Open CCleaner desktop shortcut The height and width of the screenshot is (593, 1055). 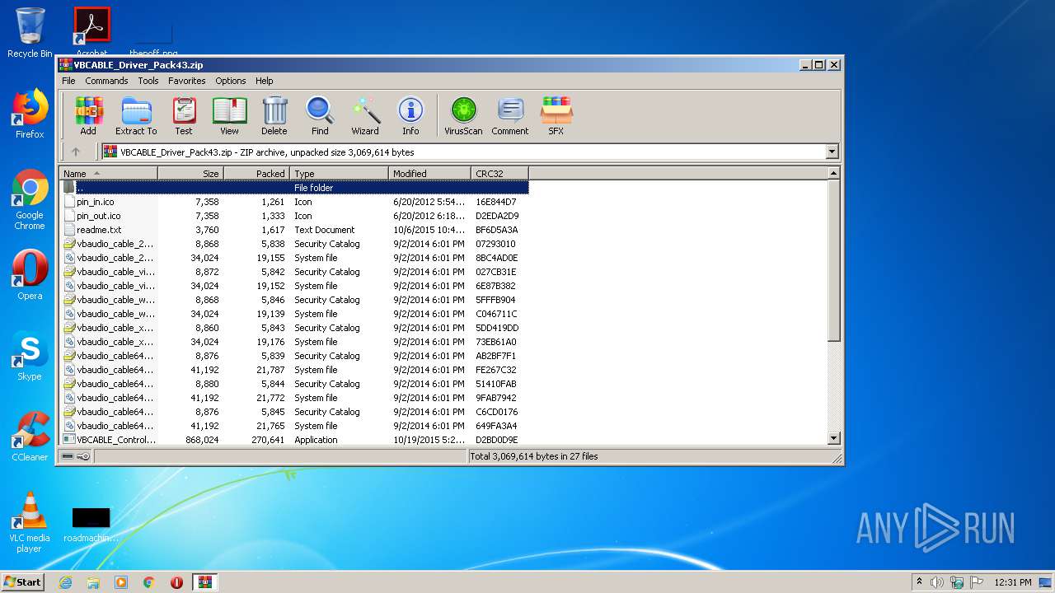pyautogui.click(x=30, y=437)
